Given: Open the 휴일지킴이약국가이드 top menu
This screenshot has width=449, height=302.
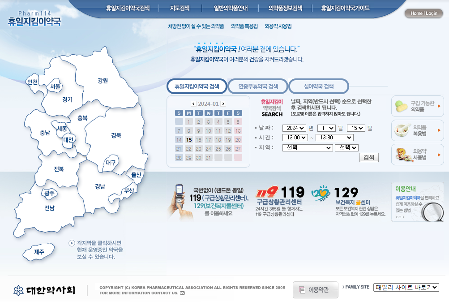Looking at the screenshot, I should (x=345, y=8).
